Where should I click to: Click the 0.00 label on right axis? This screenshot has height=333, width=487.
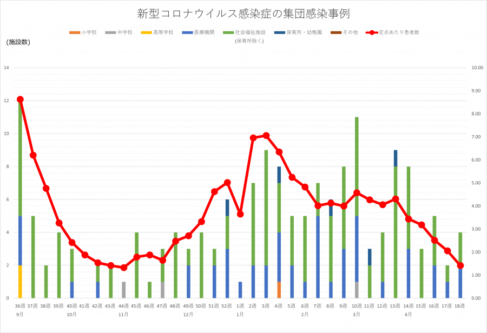point(476,298)
